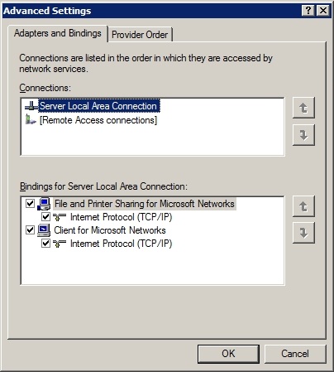Move selected binding up with arrow button

tap(303, 206)
